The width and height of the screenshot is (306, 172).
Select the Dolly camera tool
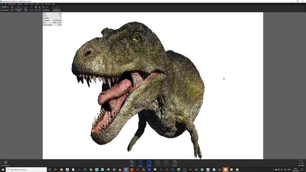coord(39,8)
